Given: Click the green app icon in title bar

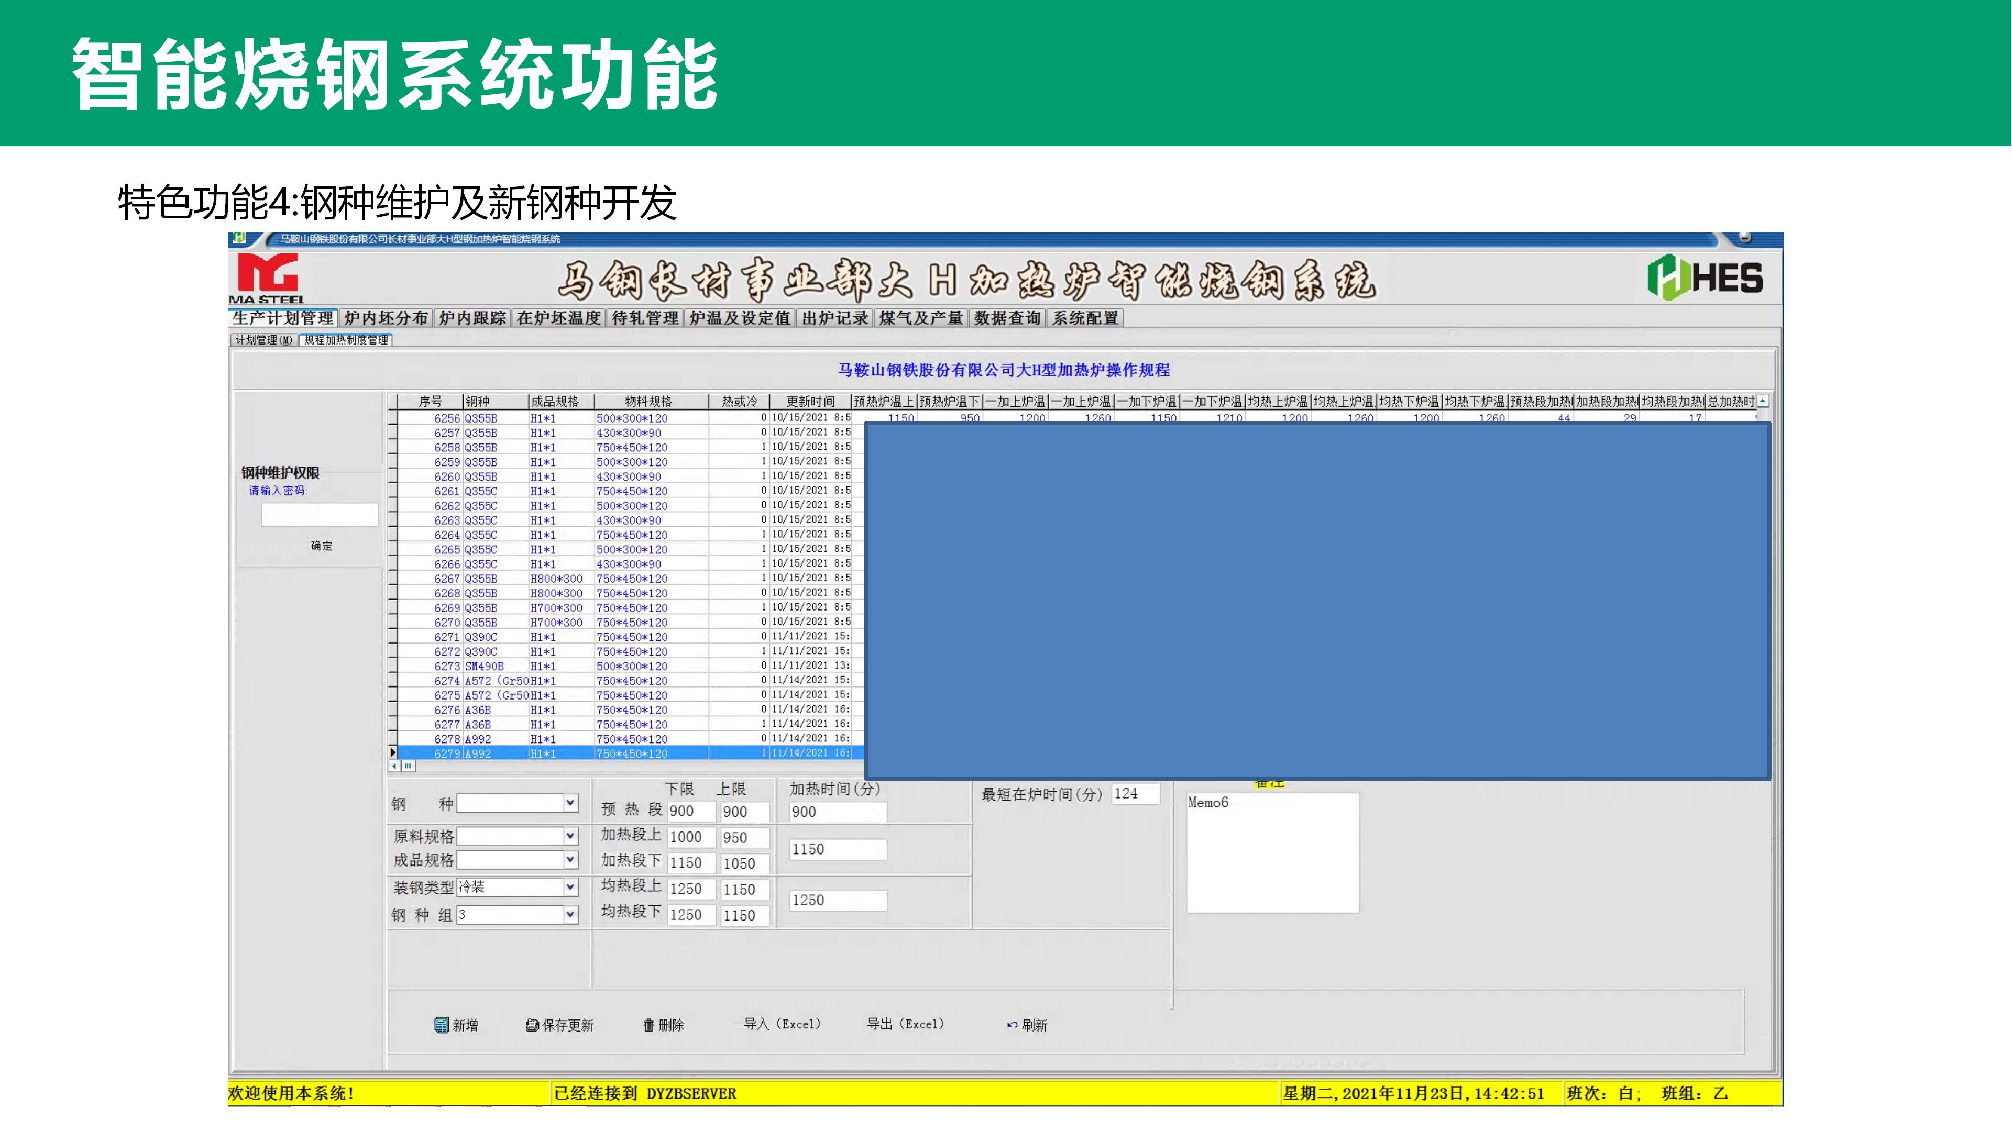Looking at the screenshot, I should (x=240, y=238).
